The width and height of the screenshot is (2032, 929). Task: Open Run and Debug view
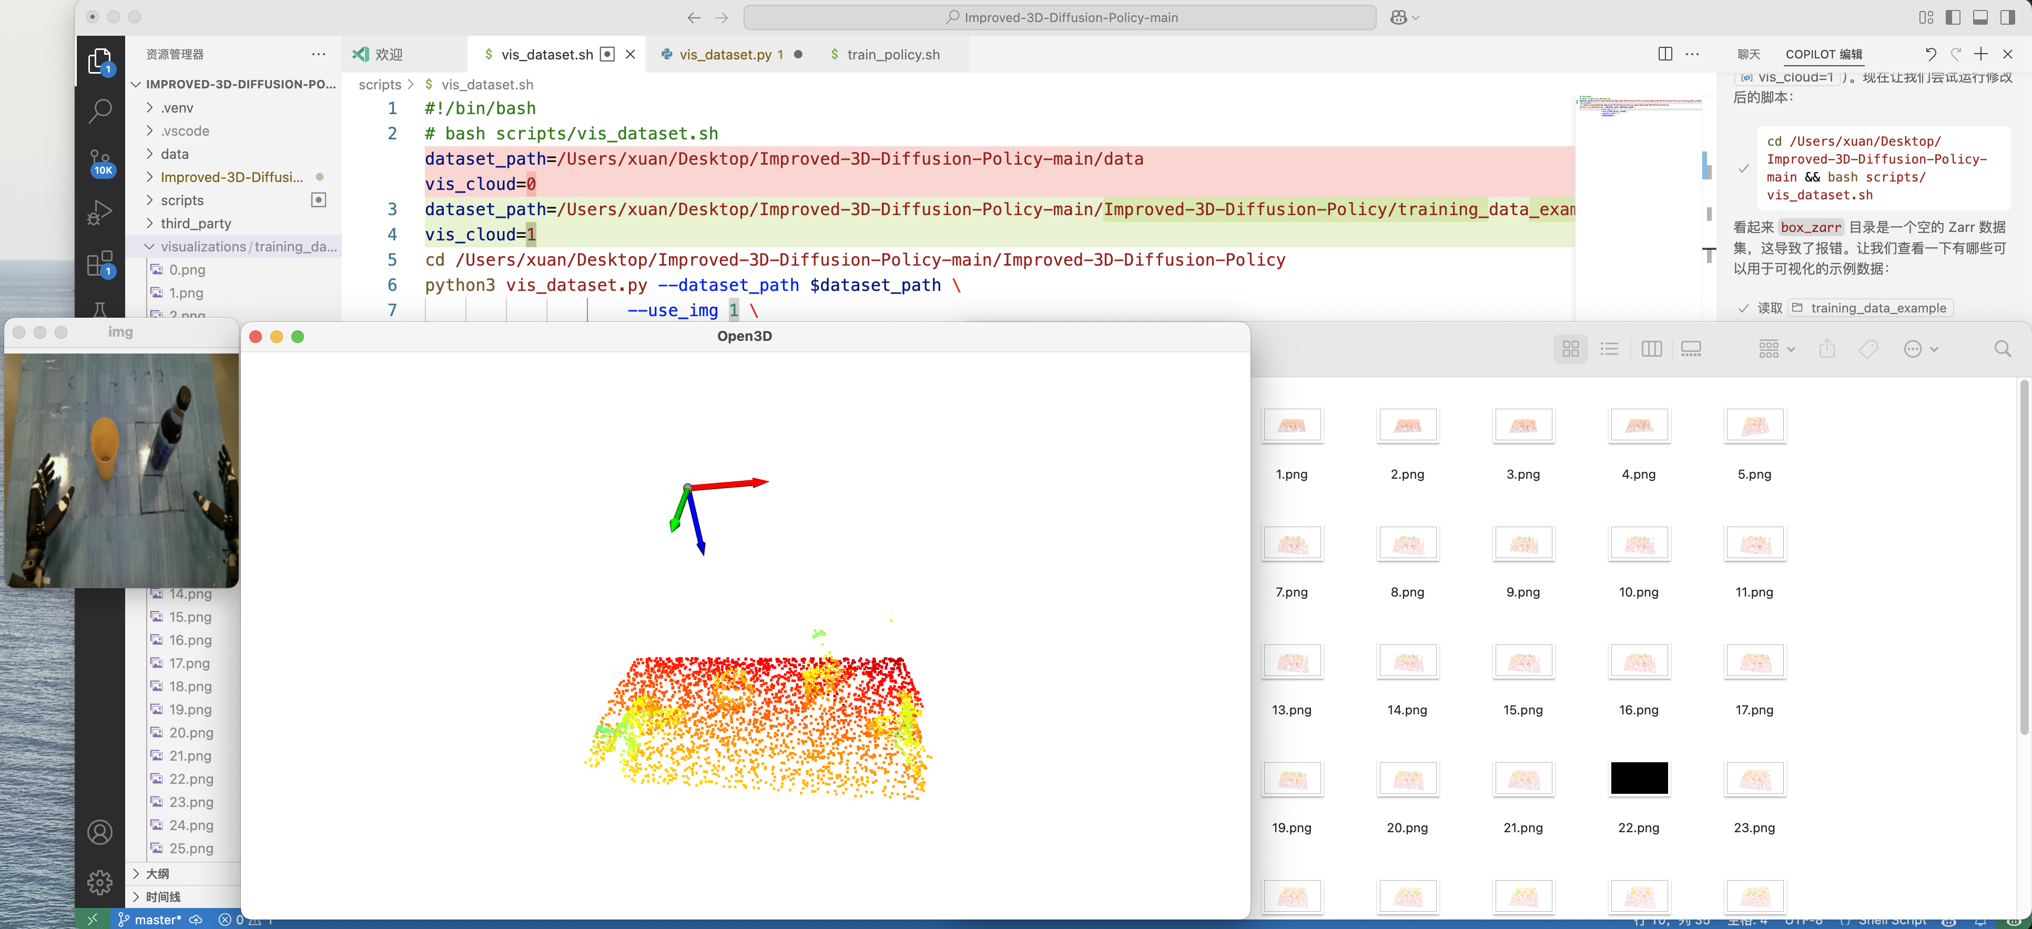(x=99, y=213)
